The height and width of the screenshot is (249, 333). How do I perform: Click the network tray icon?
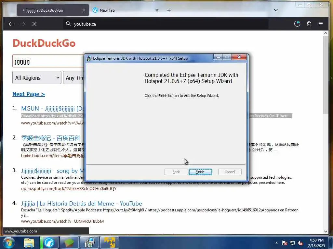pos(292,243)
